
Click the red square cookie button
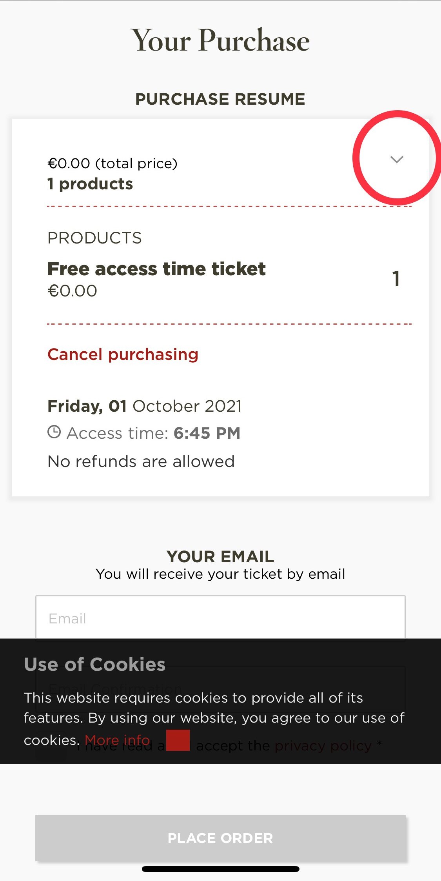(x=178, y=740)
